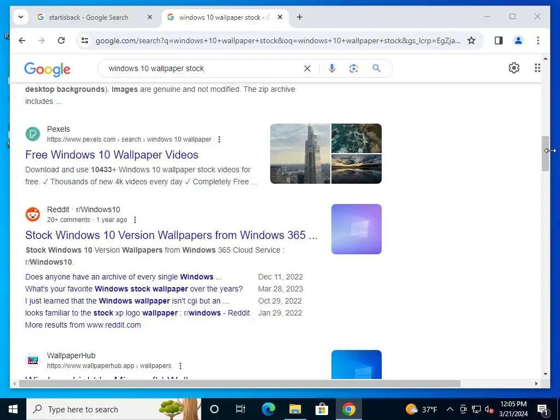Screen dimensions: 560x420
Task: Click the Reddit purple Windows wallpaper thumbnail
Action: point(357,229)
